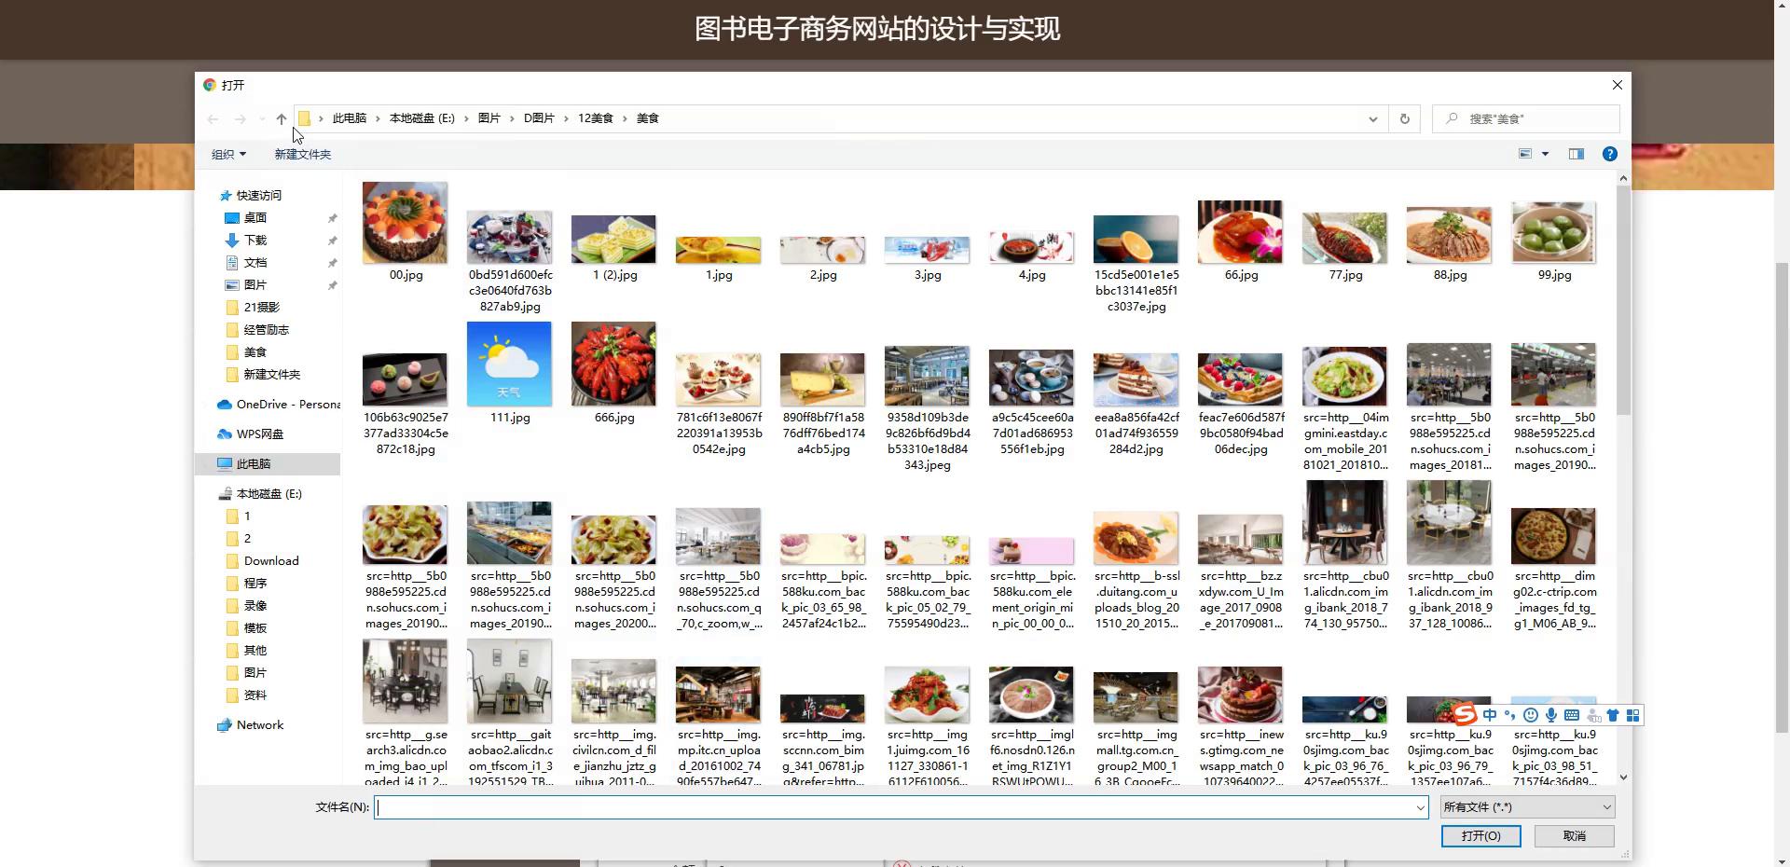Expand the address bar history dropdown
Screen dimensions: 1790x867
(x=1372, y=119)
